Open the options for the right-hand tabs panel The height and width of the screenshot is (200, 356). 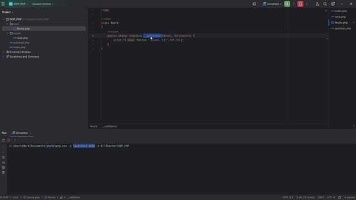[354, 126]
